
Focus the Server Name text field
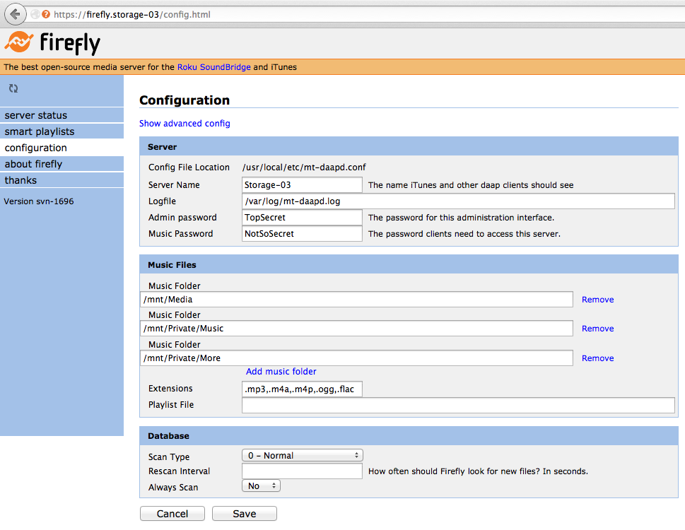point(302,185)
